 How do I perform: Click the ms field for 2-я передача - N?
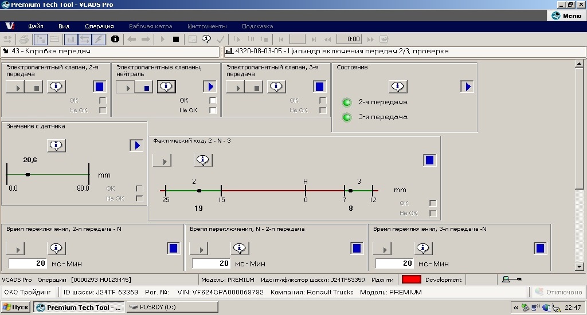click(28, 263)
